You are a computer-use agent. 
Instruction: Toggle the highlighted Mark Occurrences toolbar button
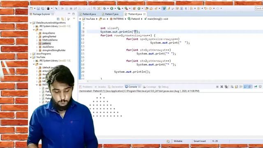click(164, 8)
